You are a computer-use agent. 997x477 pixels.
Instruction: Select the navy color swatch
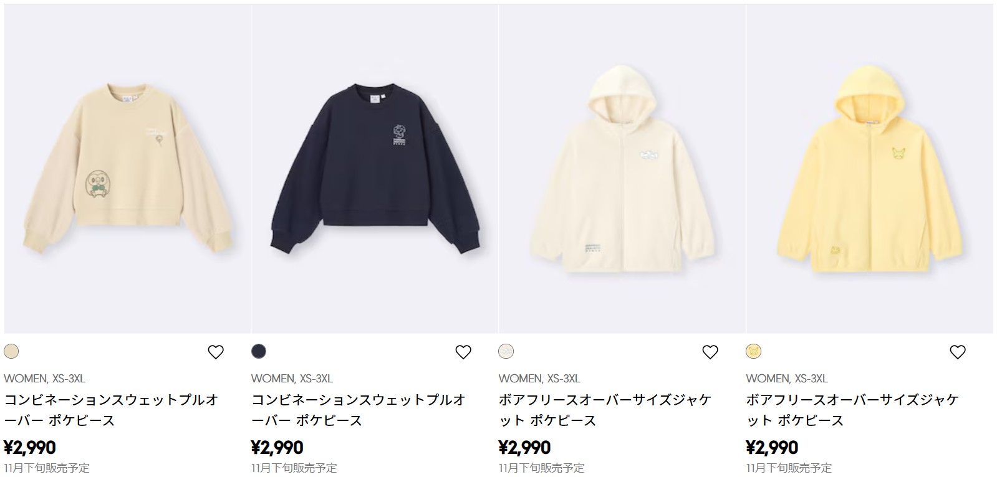pos(259,351)
